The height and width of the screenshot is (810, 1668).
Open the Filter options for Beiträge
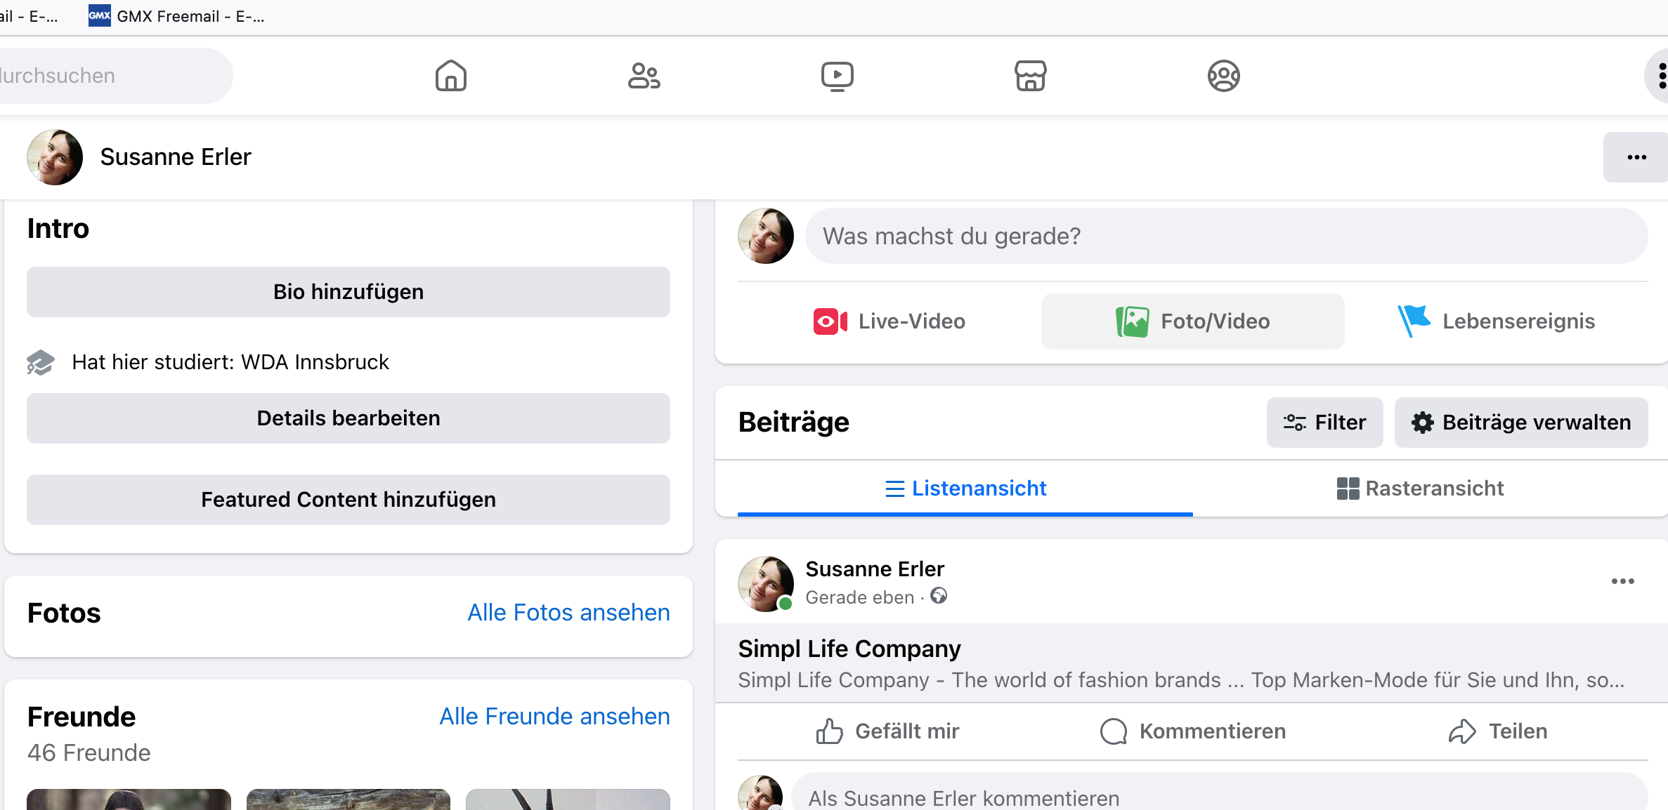coord(1324,423)
